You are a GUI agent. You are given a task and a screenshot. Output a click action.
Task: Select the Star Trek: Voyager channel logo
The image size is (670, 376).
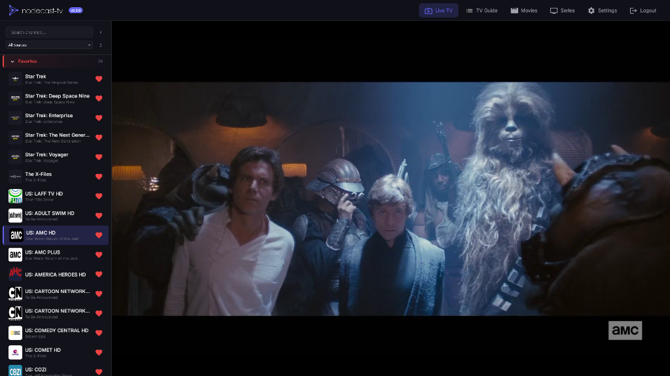(16, 157)
